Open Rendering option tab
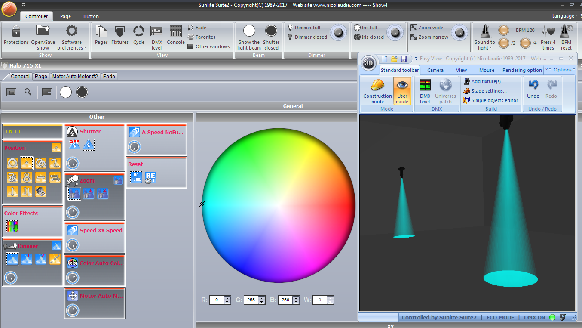The width and height of the screenshot is (582, 328). (x=522, y=70)
